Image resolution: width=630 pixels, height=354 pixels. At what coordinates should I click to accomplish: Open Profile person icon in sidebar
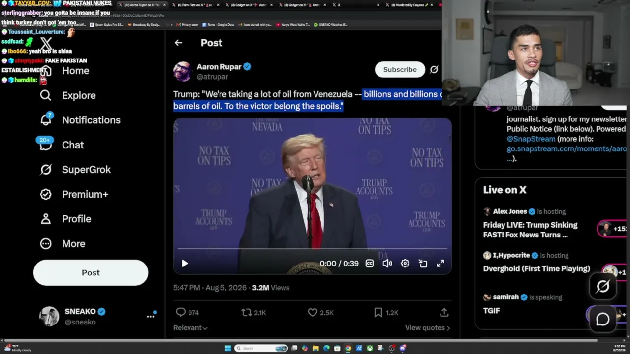[46, 219]
